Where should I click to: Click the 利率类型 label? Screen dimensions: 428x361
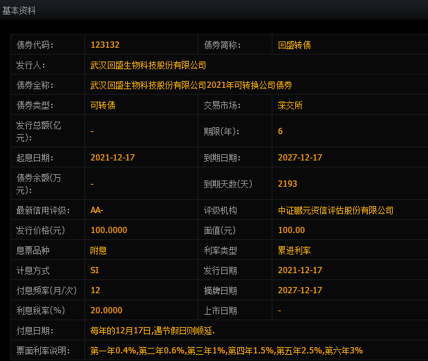pos(221,250)
